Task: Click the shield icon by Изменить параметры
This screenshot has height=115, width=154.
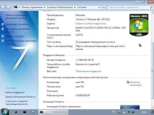Action: (x=128, y=82)
